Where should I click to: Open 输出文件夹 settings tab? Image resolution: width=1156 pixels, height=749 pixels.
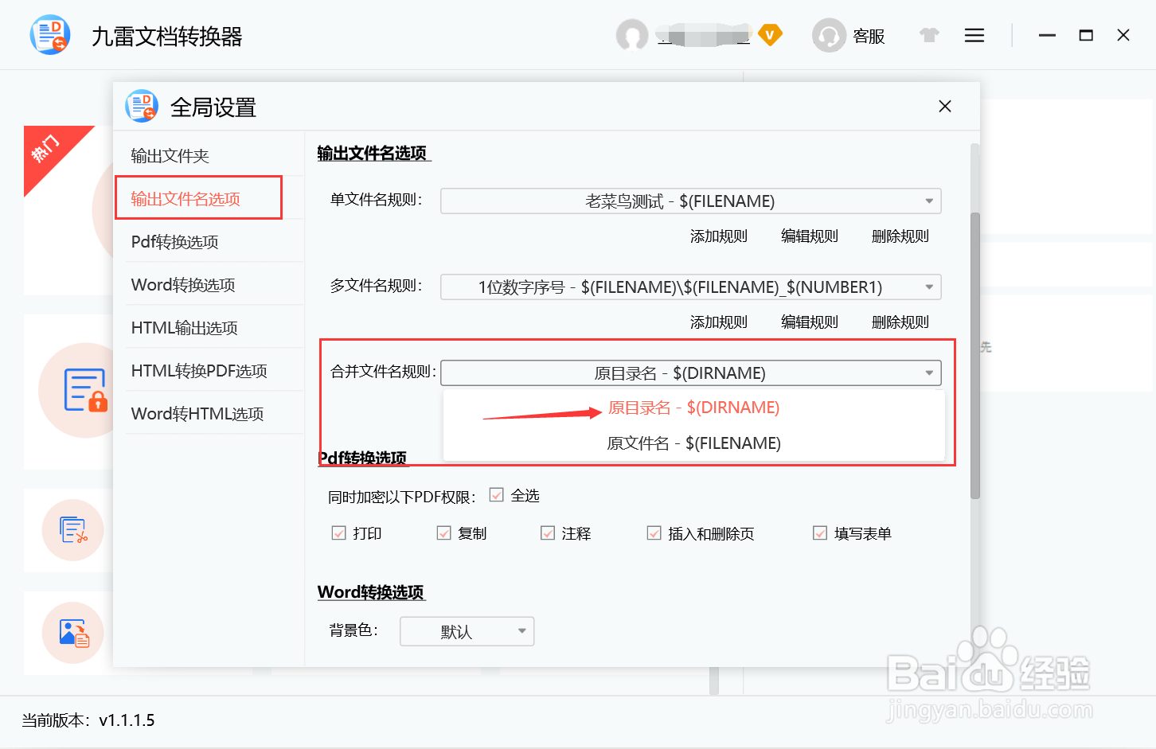tap(215, 156)
